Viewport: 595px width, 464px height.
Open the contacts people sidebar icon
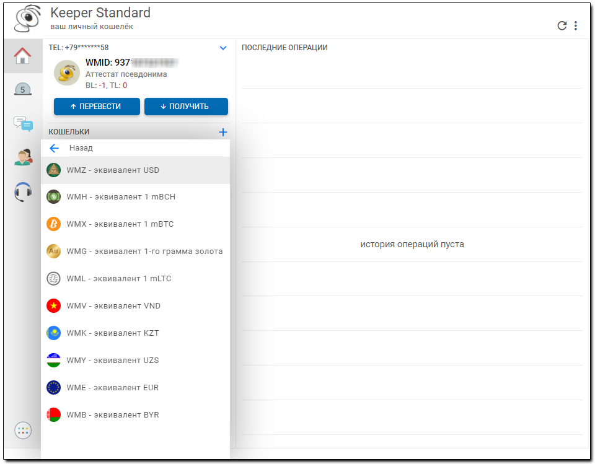pos(23,157)
